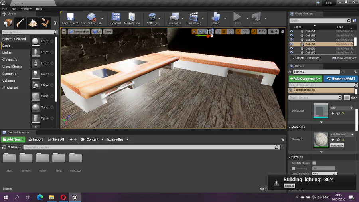Open the wall_files_Mat material dropdown
359x202 pixels.
342,135
